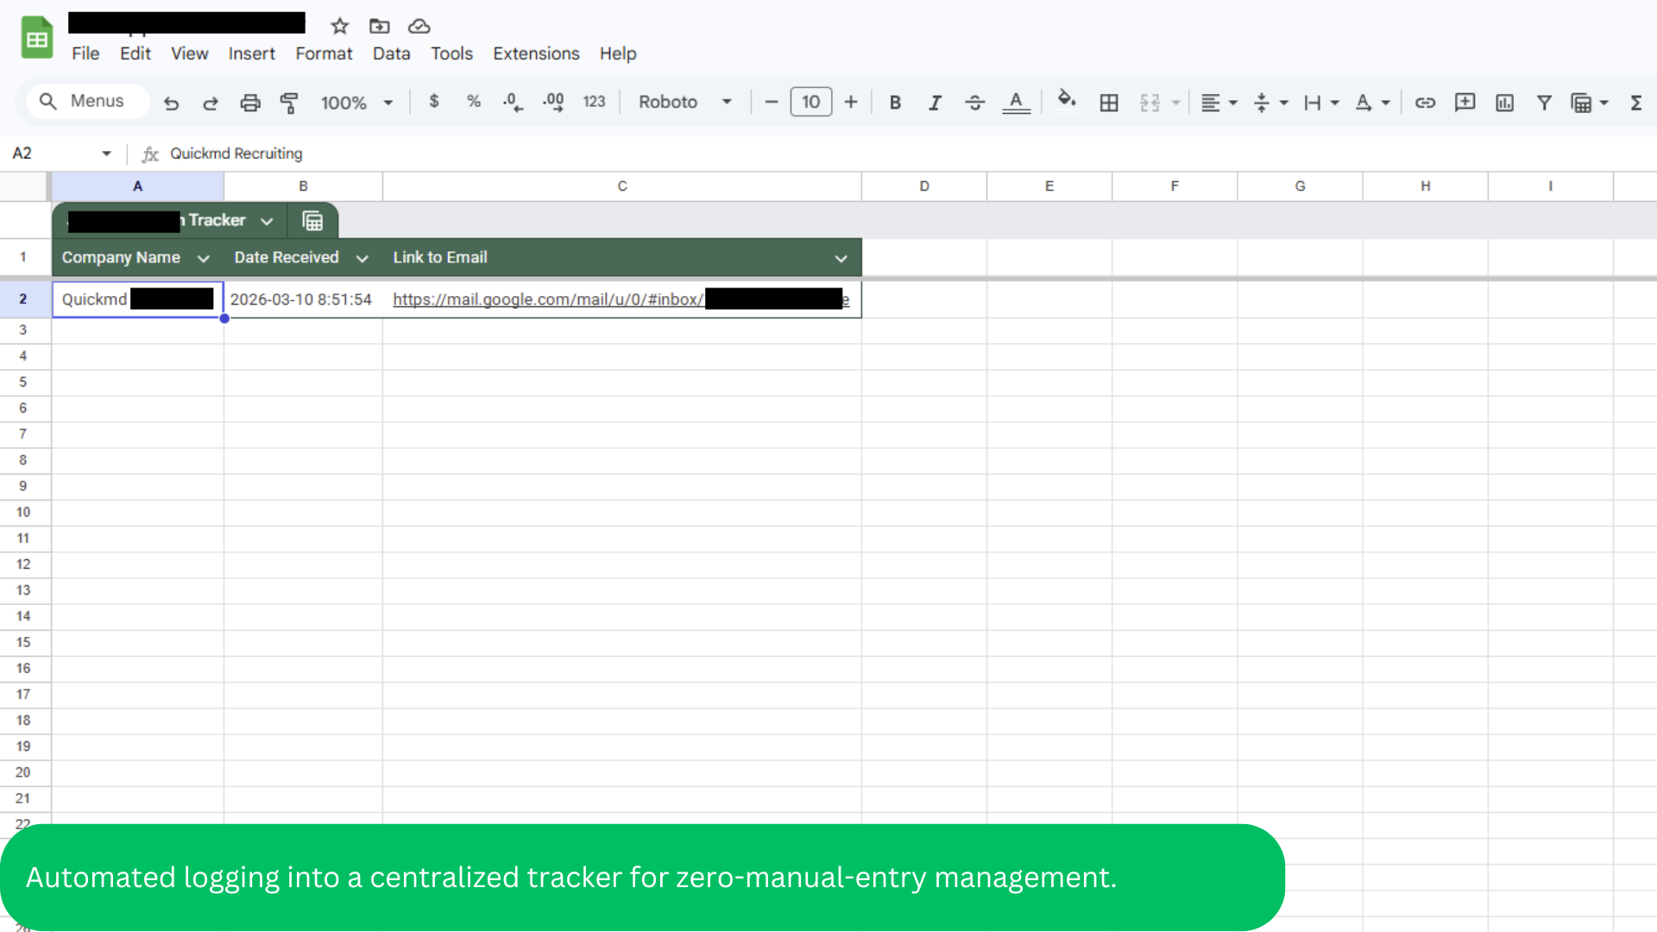Screen dimensions: 1657x932
Task: Select the paint format tool
Action: tap(289, 103)
